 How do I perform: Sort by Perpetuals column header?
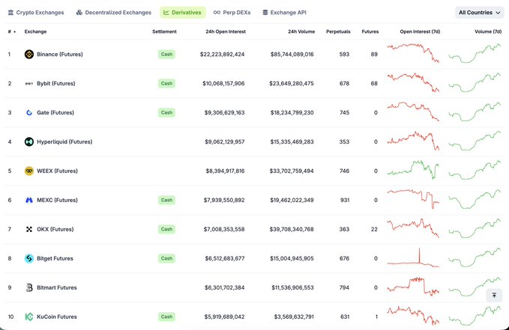(338, 31)
